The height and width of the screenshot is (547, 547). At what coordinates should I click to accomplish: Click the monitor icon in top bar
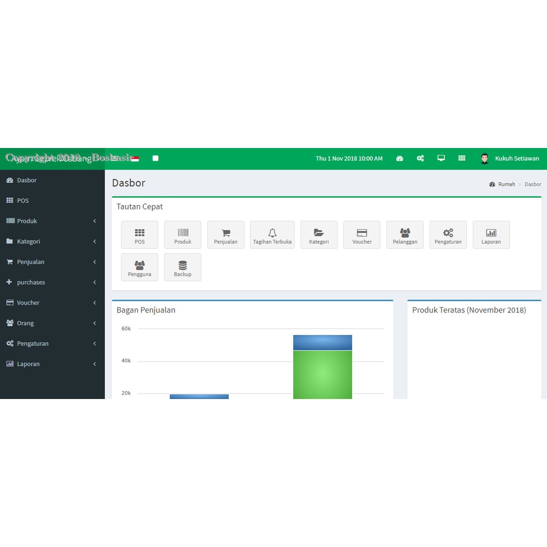click(441, 158)
